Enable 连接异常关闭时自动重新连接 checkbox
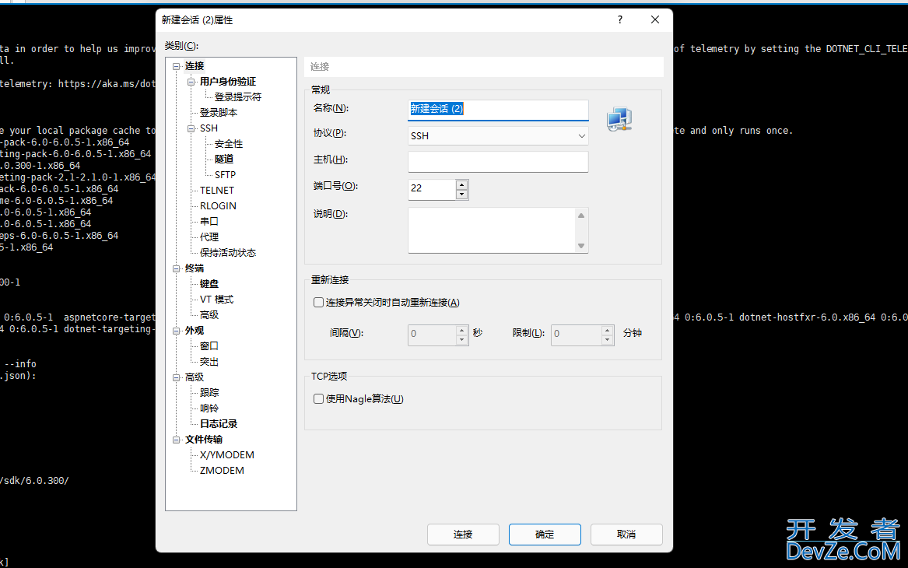 click(318, 302)
